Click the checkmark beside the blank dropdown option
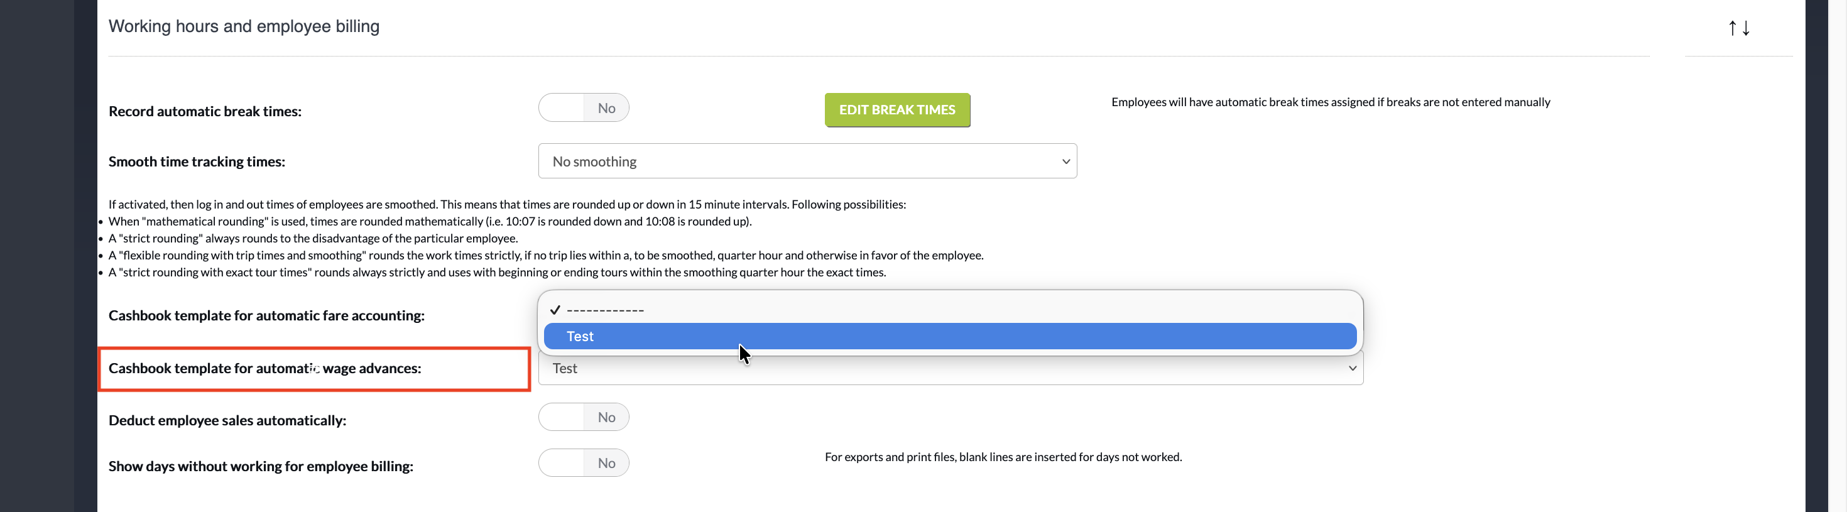The width and height of the screenshot is (1847, 512). 555,310
